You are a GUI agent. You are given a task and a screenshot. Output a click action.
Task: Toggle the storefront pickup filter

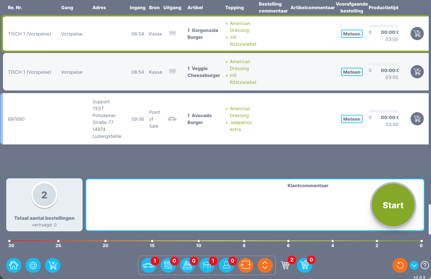pyautogui.click(x=168, y=265)
